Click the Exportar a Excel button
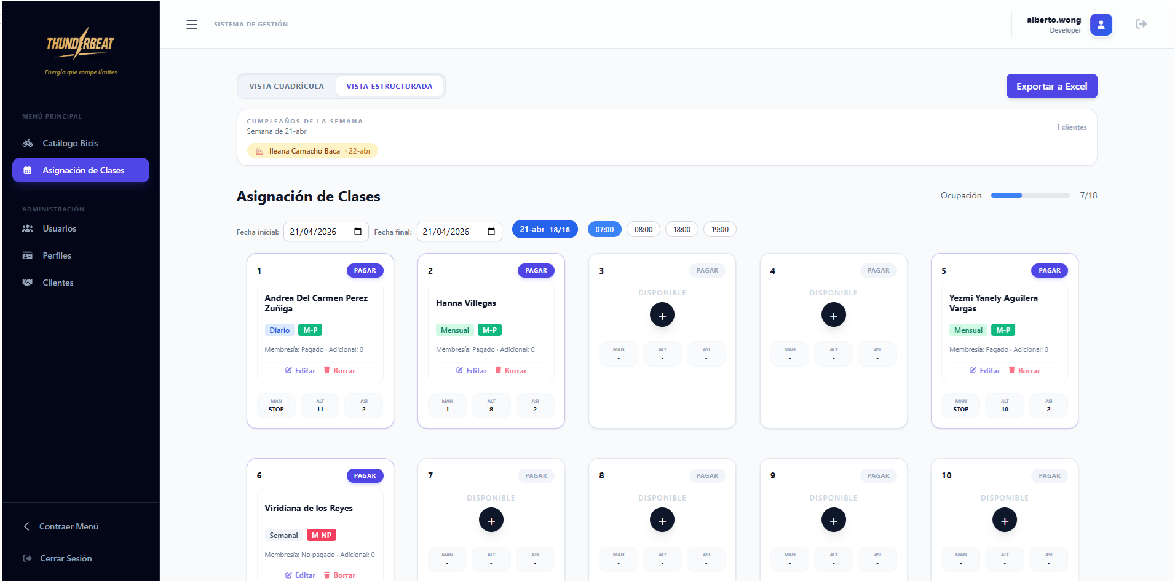This screenshot has width=1175, height=581. coord(1051,86)
